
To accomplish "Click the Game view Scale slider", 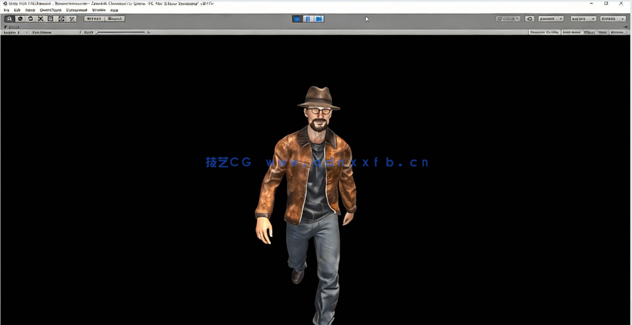I will pos(121,32).
